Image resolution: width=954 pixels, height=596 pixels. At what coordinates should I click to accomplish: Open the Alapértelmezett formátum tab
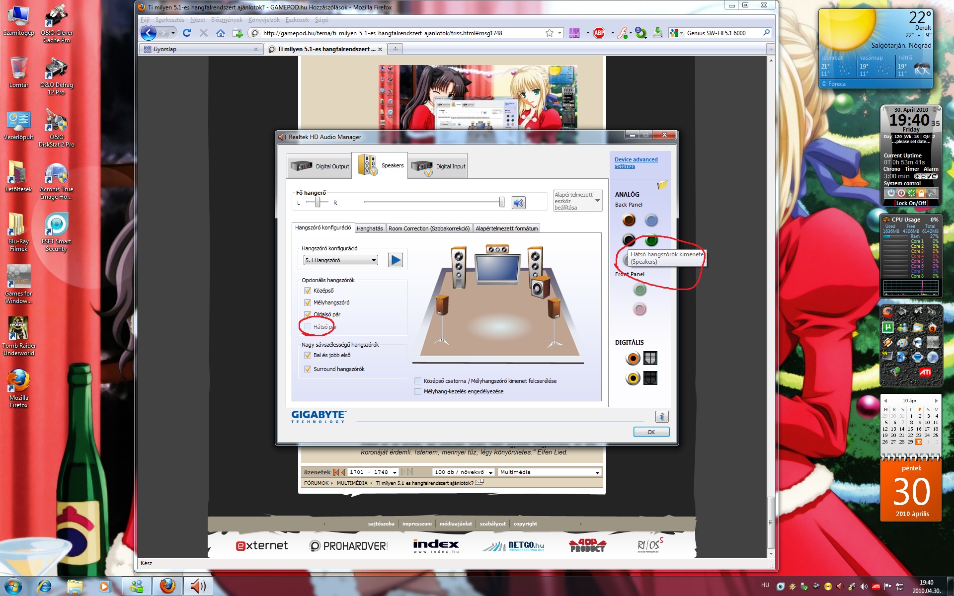point(506,228)
